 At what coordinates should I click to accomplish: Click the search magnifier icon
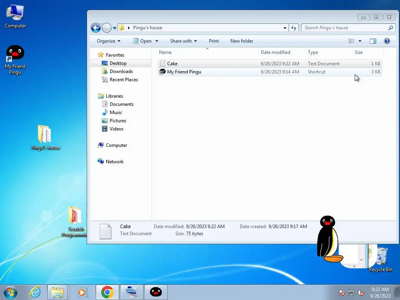point(391,28)
